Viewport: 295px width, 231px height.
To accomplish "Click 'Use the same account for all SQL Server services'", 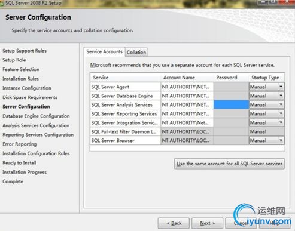I will [229, 164].
